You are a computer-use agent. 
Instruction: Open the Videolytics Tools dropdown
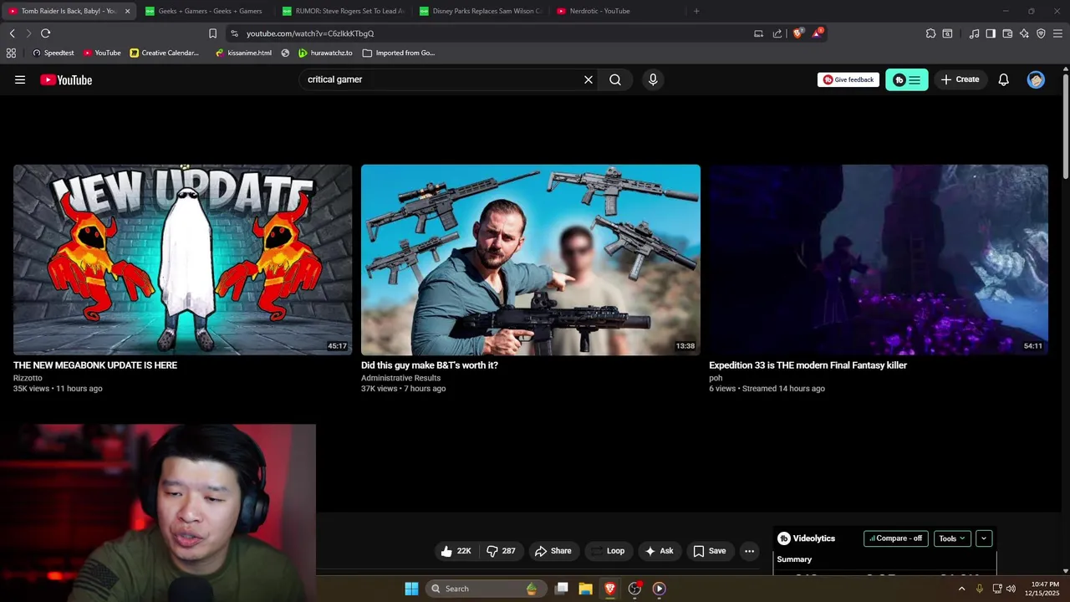pos(952,538)
